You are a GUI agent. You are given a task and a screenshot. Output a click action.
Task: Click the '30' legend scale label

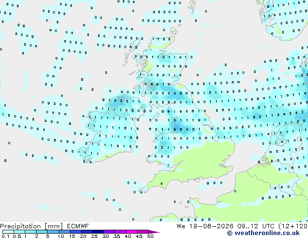(x=105, y=236)
